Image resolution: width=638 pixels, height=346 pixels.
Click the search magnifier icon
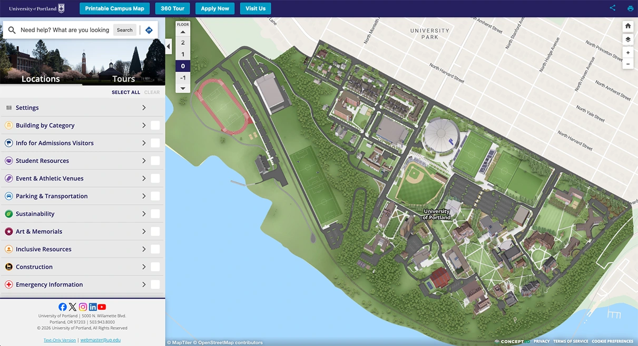(x=12, y=30)
